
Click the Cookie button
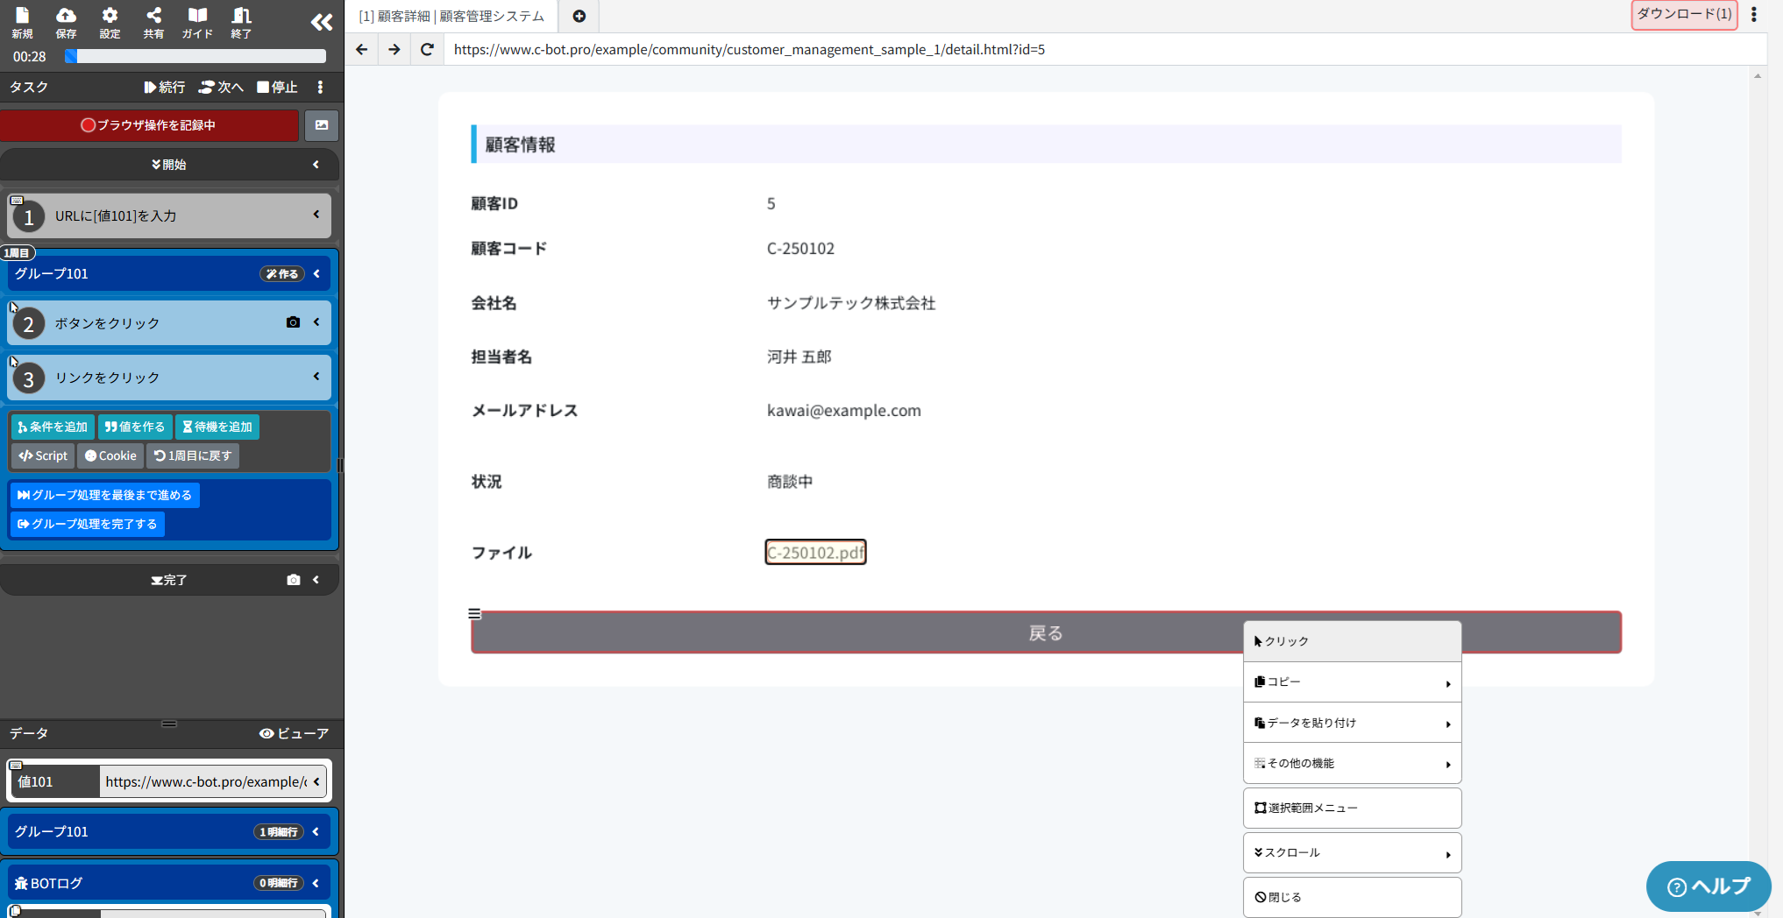click(x=110, y=455)
